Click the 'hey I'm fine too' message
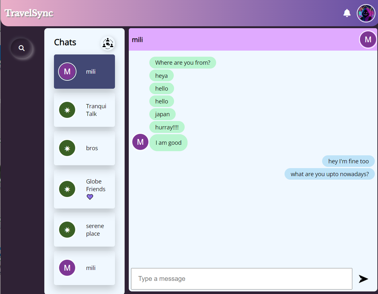The width and height of the screenshot is (378, 294). [x=348, y=161]
